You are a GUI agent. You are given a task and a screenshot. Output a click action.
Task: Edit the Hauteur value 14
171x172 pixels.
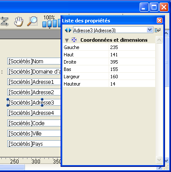132,84
